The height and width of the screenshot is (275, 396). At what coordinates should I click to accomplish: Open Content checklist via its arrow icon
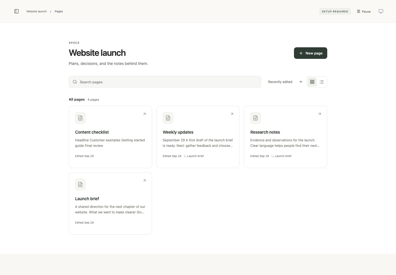tap(144, 114)
